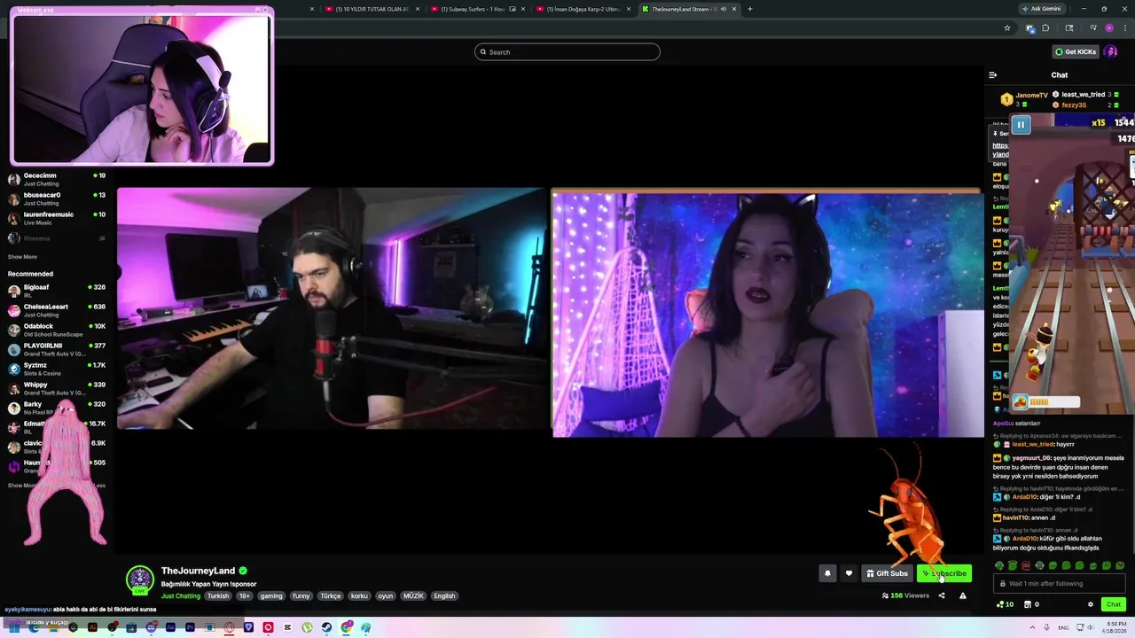
Task: Select the first emote in emote row
Action: 999,565
